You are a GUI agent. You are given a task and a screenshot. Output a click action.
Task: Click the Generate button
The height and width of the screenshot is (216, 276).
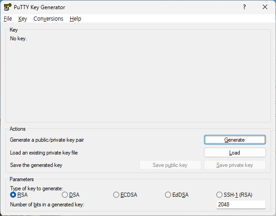point(235,140)
